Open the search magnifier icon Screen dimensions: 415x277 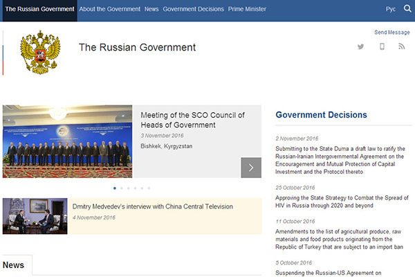[407, 9]
